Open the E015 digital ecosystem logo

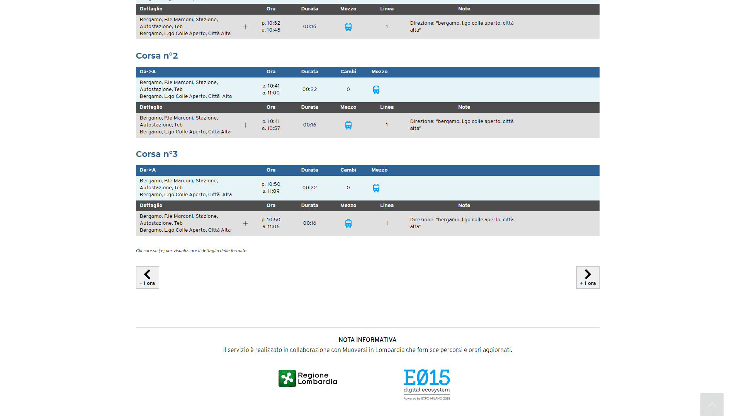426,384
